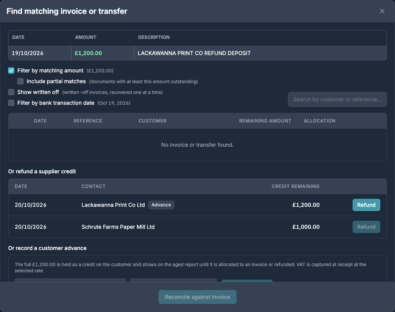Screen dimensions: 395x312
Task: Select Lackawanna Print Co Ltd contact name
Action: click(x=113, y=205)
